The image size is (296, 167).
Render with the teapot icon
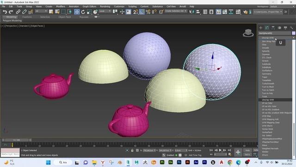pyautogui.click(x=246, y=12)
